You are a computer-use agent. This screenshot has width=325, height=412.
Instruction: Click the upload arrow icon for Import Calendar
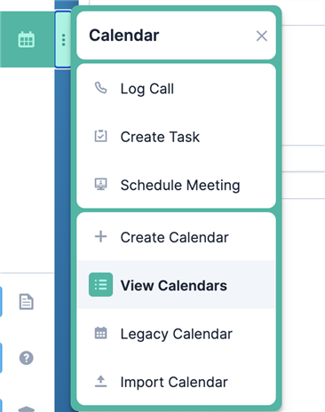pyautogui.click(x=100, y=381)
